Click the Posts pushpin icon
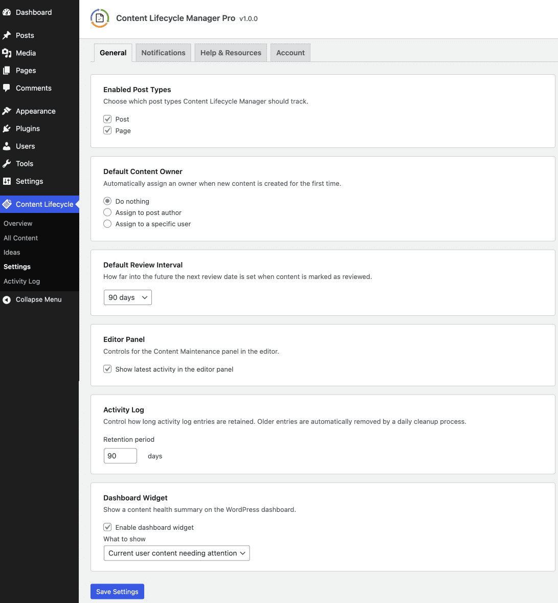The width and height of the screenshot is (558, 603). (7, 35)
